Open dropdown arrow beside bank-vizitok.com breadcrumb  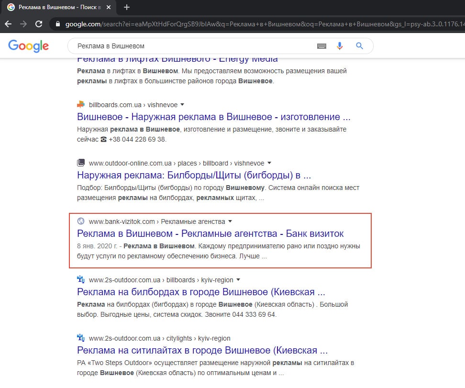click(x=230, y=222)
